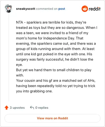Click the 'reddit' wordmark text
Viewport: 105px width, 127px height.
94,9
